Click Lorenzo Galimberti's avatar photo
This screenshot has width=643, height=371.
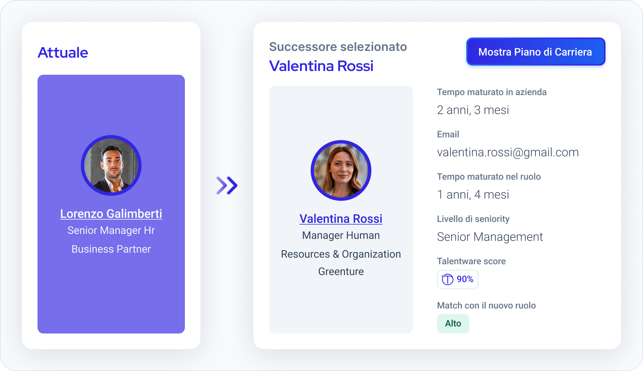click(111, 165)
